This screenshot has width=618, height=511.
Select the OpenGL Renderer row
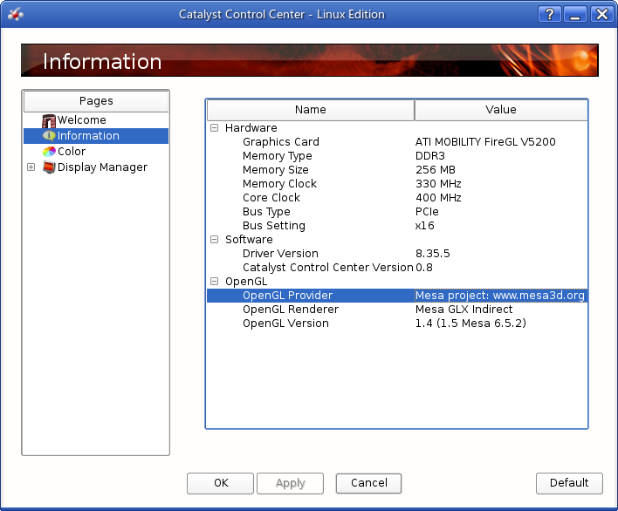click(x=397, y=310)
